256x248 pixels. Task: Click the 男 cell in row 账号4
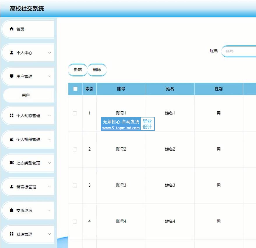pyautogui.click(x=219, y=221)
